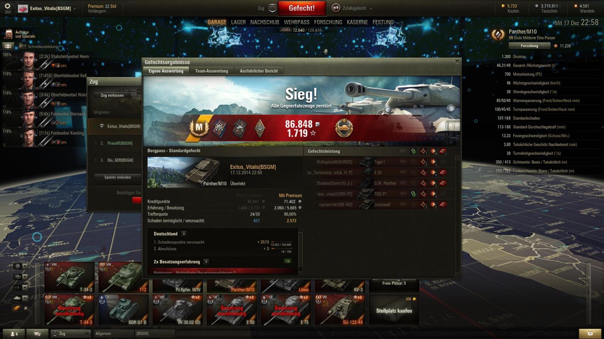
Task: Click the Mastery badge M medal
Action: click(x=199, y=128)
